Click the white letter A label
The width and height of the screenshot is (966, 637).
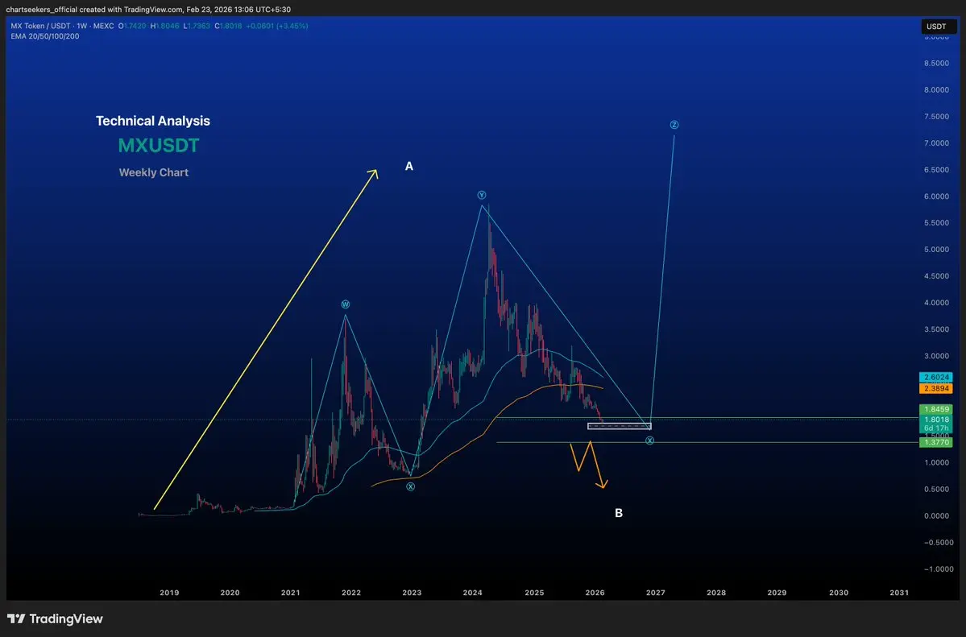409,167
